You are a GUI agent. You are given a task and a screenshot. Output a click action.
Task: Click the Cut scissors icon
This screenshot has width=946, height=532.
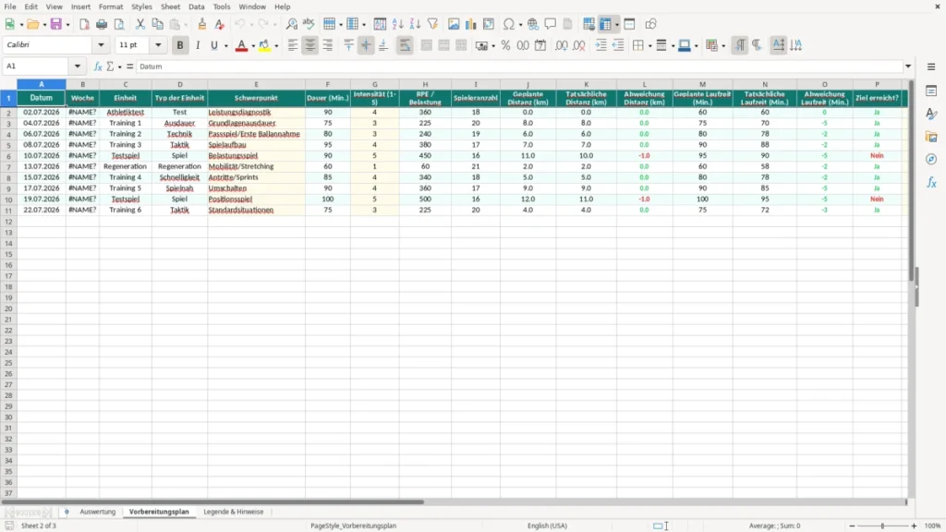click(x=140, y=24)
